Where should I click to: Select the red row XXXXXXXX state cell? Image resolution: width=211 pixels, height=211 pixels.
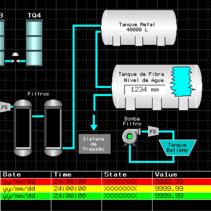tap(127, 182)
